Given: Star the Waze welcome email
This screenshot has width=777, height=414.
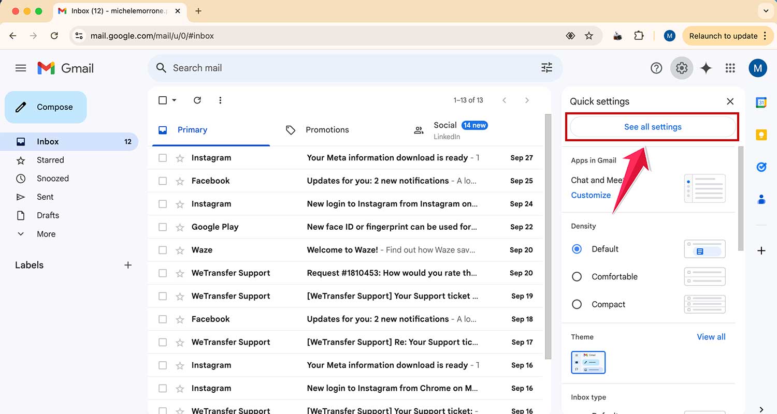Looking at the screenshot, I should [180, 250].
